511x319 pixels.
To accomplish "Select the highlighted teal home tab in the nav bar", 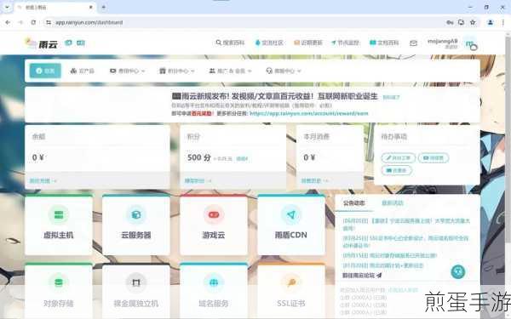I will point(45,71).
